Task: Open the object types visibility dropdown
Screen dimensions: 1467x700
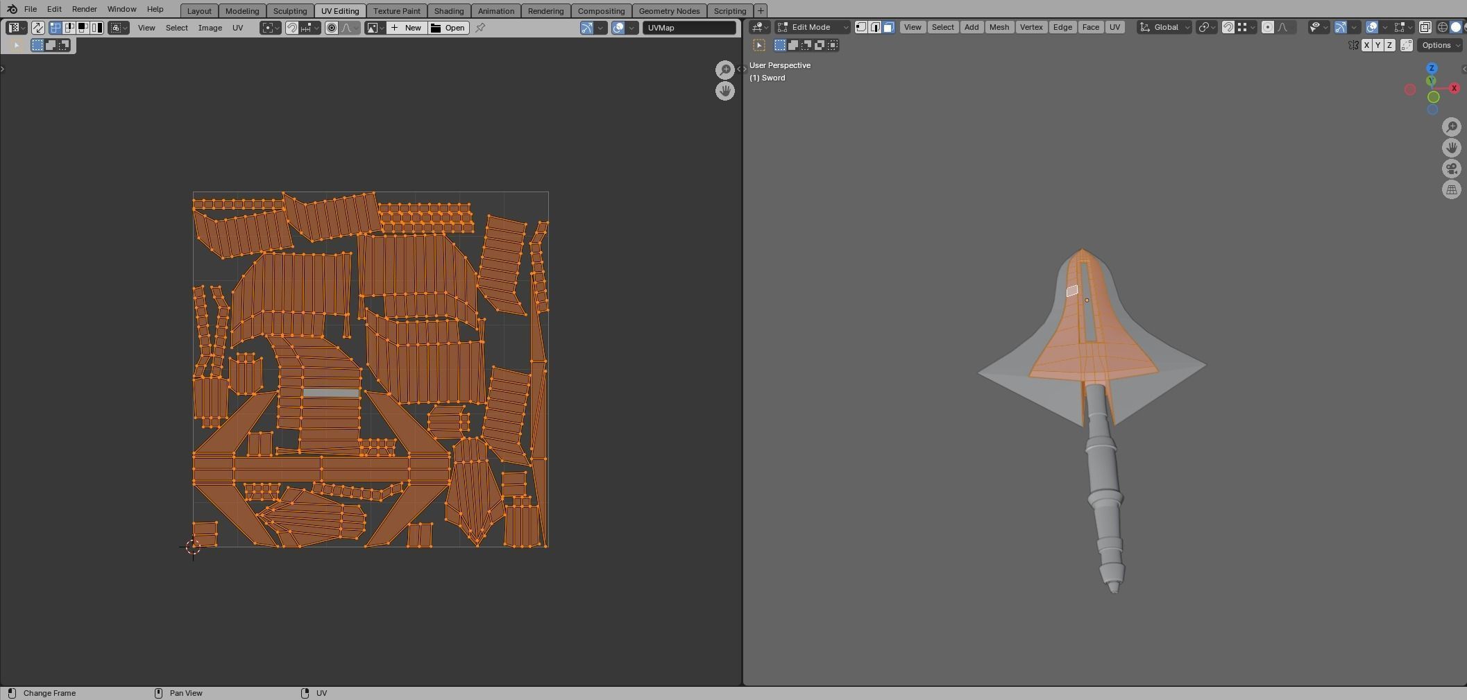Action: point(1318,27)
